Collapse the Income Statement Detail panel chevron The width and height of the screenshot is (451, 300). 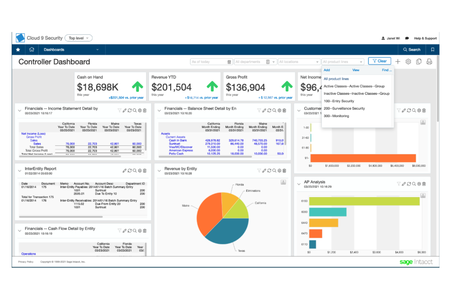tap(20, 111)
